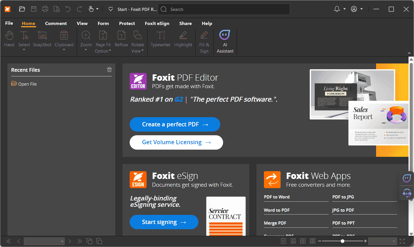Click the Reflow tool
This screenshot has width=414, height=247.
click(121, 39)
